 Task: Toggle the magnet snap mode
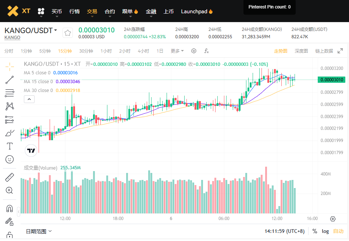click(10, 209)
